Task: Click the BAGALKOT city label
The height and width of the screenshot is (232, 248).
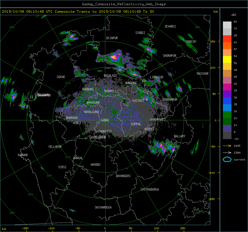Action: (110, 76)
